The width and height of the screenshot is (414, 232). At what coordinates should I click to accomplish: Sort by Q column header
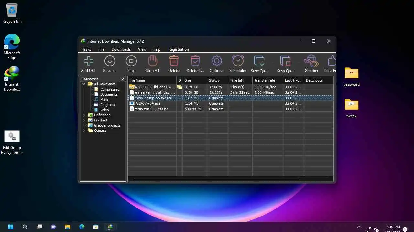[180, 80]
